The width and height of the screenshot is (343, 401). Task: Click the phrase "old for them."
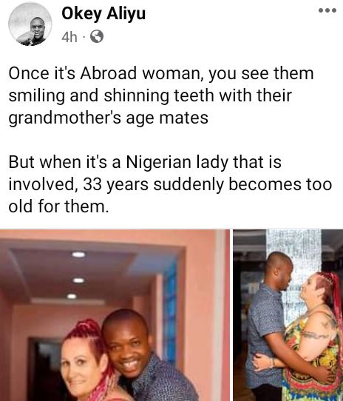coord(58,206)
